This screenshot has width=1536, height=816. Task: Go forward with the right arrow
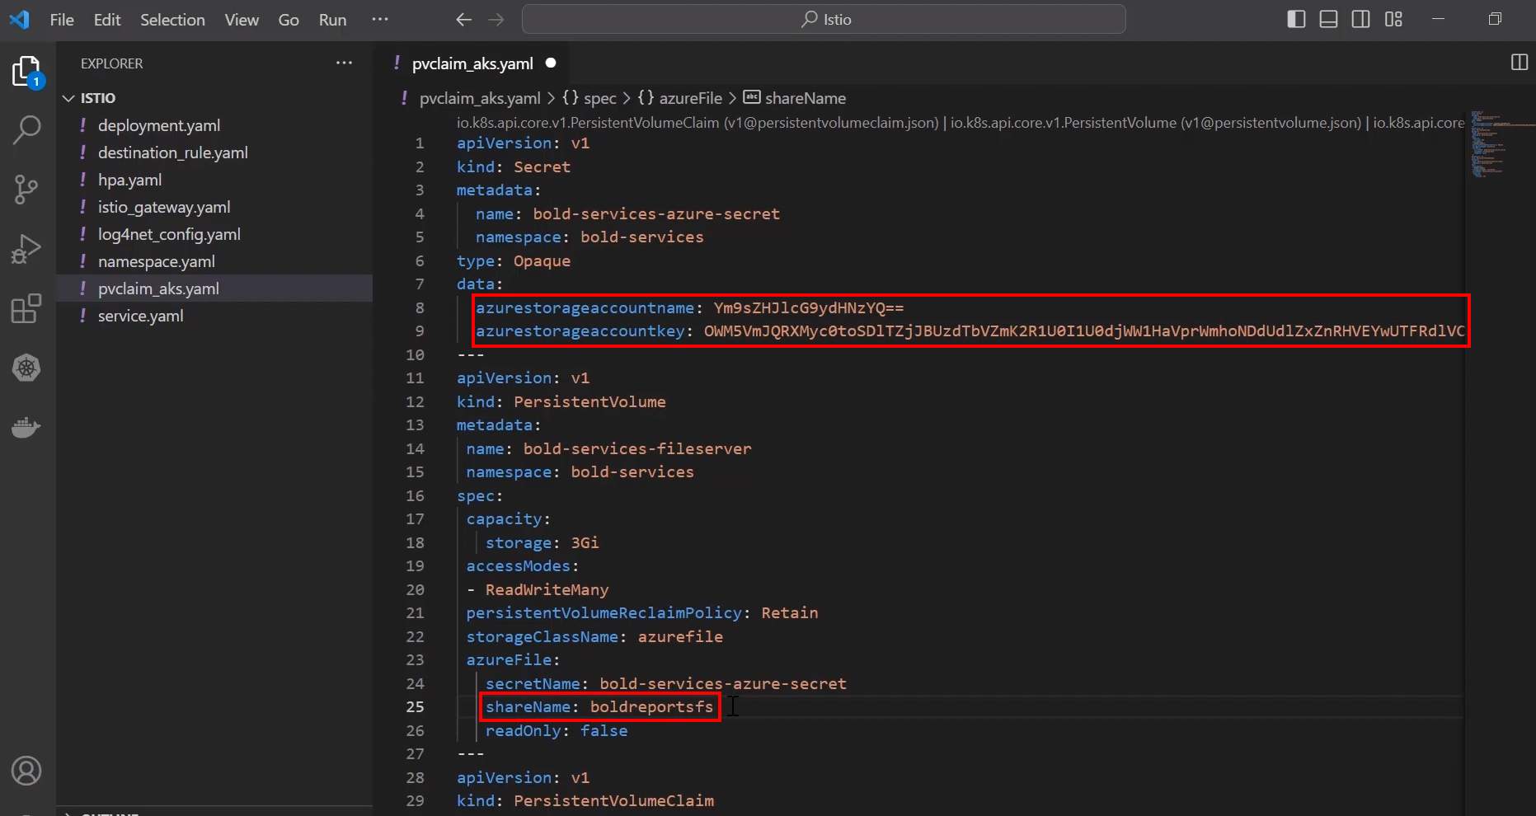(x=496, y=19)
